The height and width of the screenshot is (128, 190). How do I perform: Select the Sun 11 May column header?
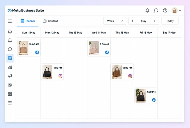29,33
